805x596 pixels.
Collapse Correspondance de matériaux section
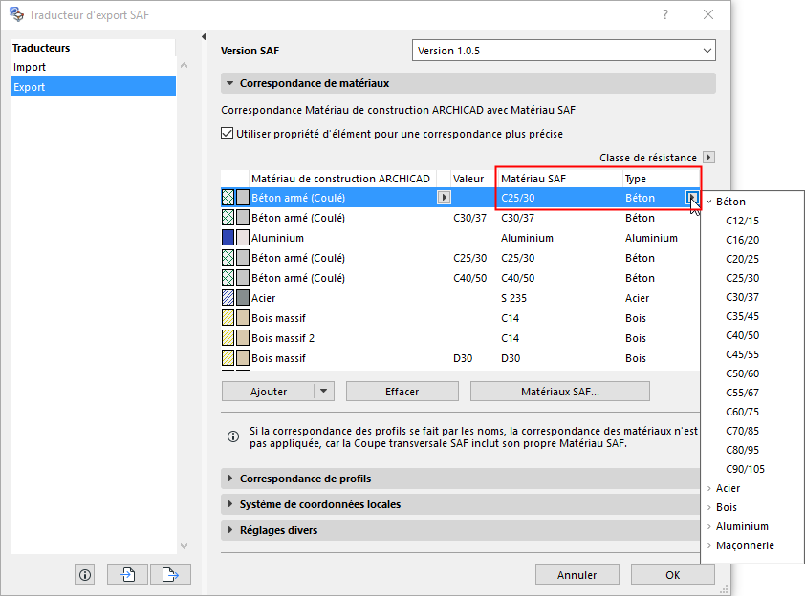pos(230,83)
